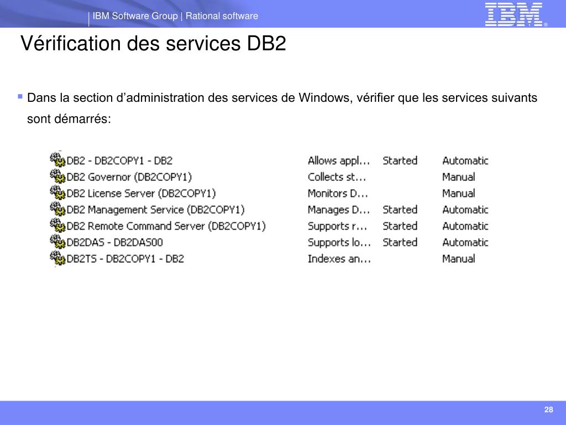Select the DB2 Governor (DB2COPY1) service name

(x=129, y=177)
